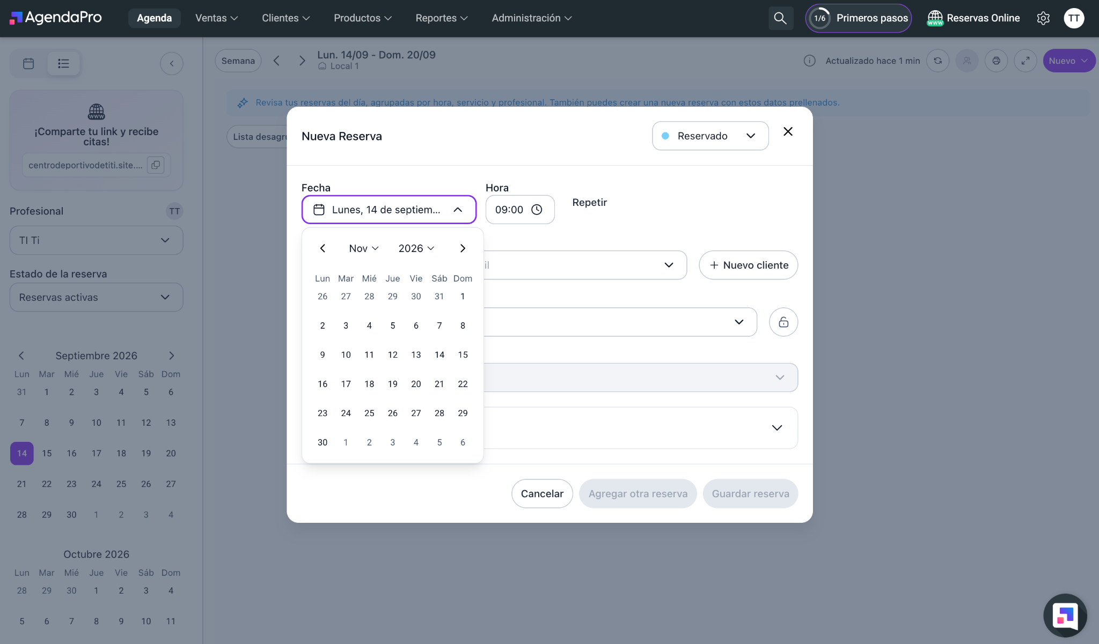The image size is (1099, 644).
Task: Open the Nov month dropdown
Action: point(364,248)
